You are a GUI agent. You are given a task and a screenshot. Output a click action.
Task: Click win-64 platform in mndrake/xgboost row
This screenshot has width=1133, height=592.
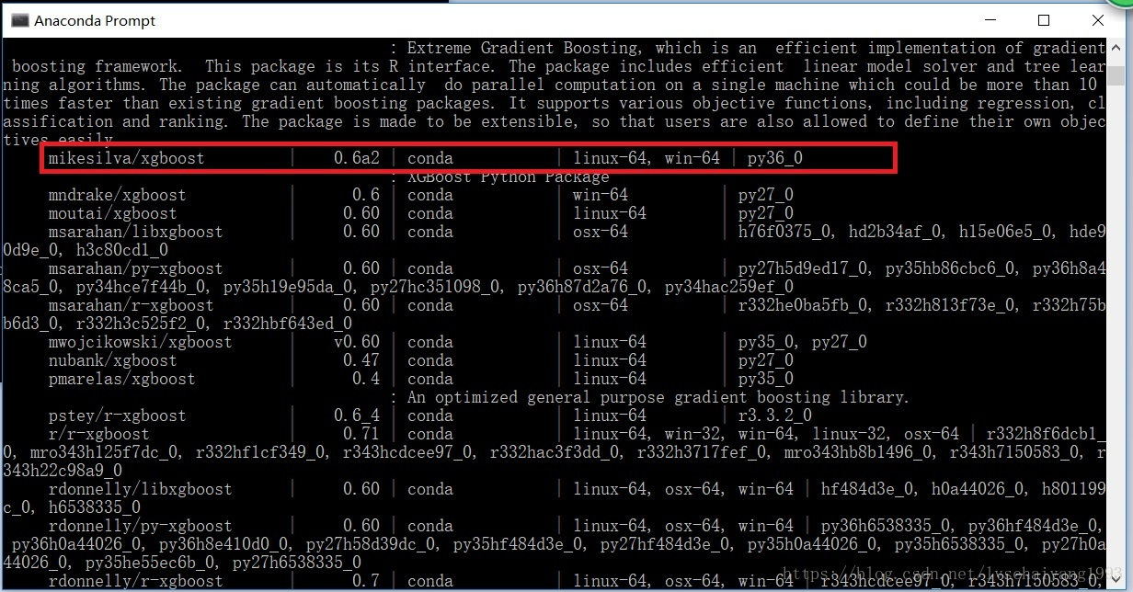[601, 195]
